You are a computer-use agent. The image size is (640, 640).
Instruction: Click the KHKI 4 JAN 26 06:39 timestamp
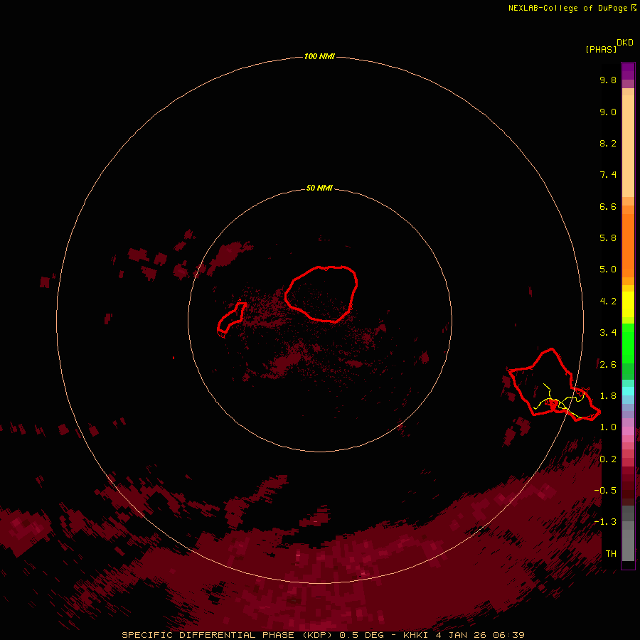pos(464,635)
